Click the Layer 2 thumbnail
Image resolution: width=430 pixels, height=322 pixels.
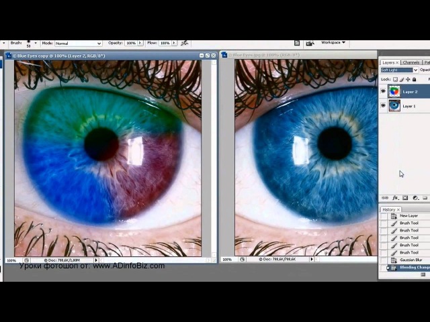tap(394, 91)
